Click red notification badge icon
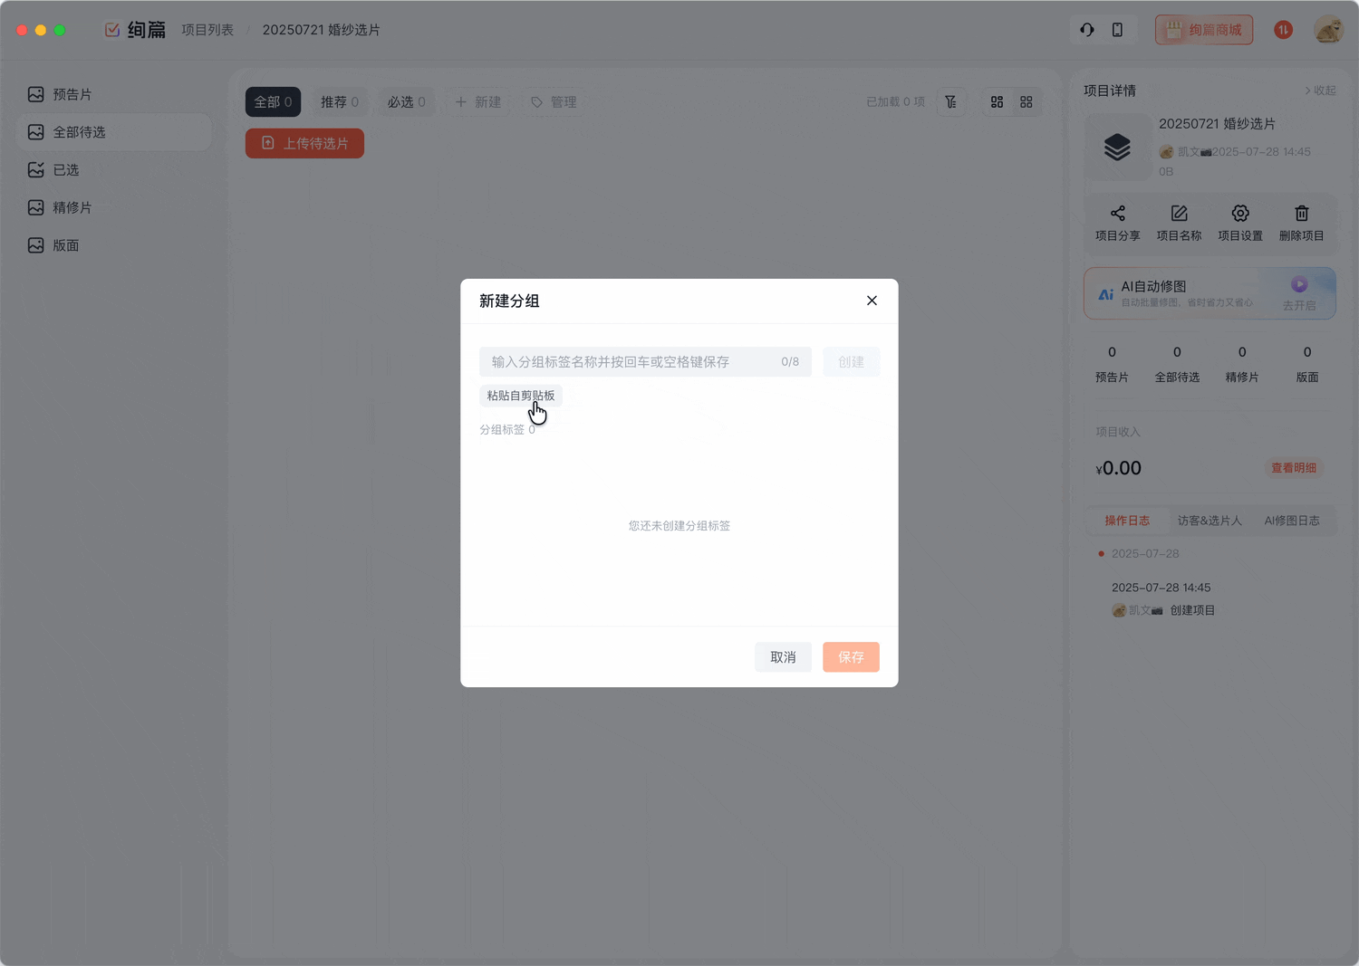This screenshot has width=1359, height=966. point(1283,30)
